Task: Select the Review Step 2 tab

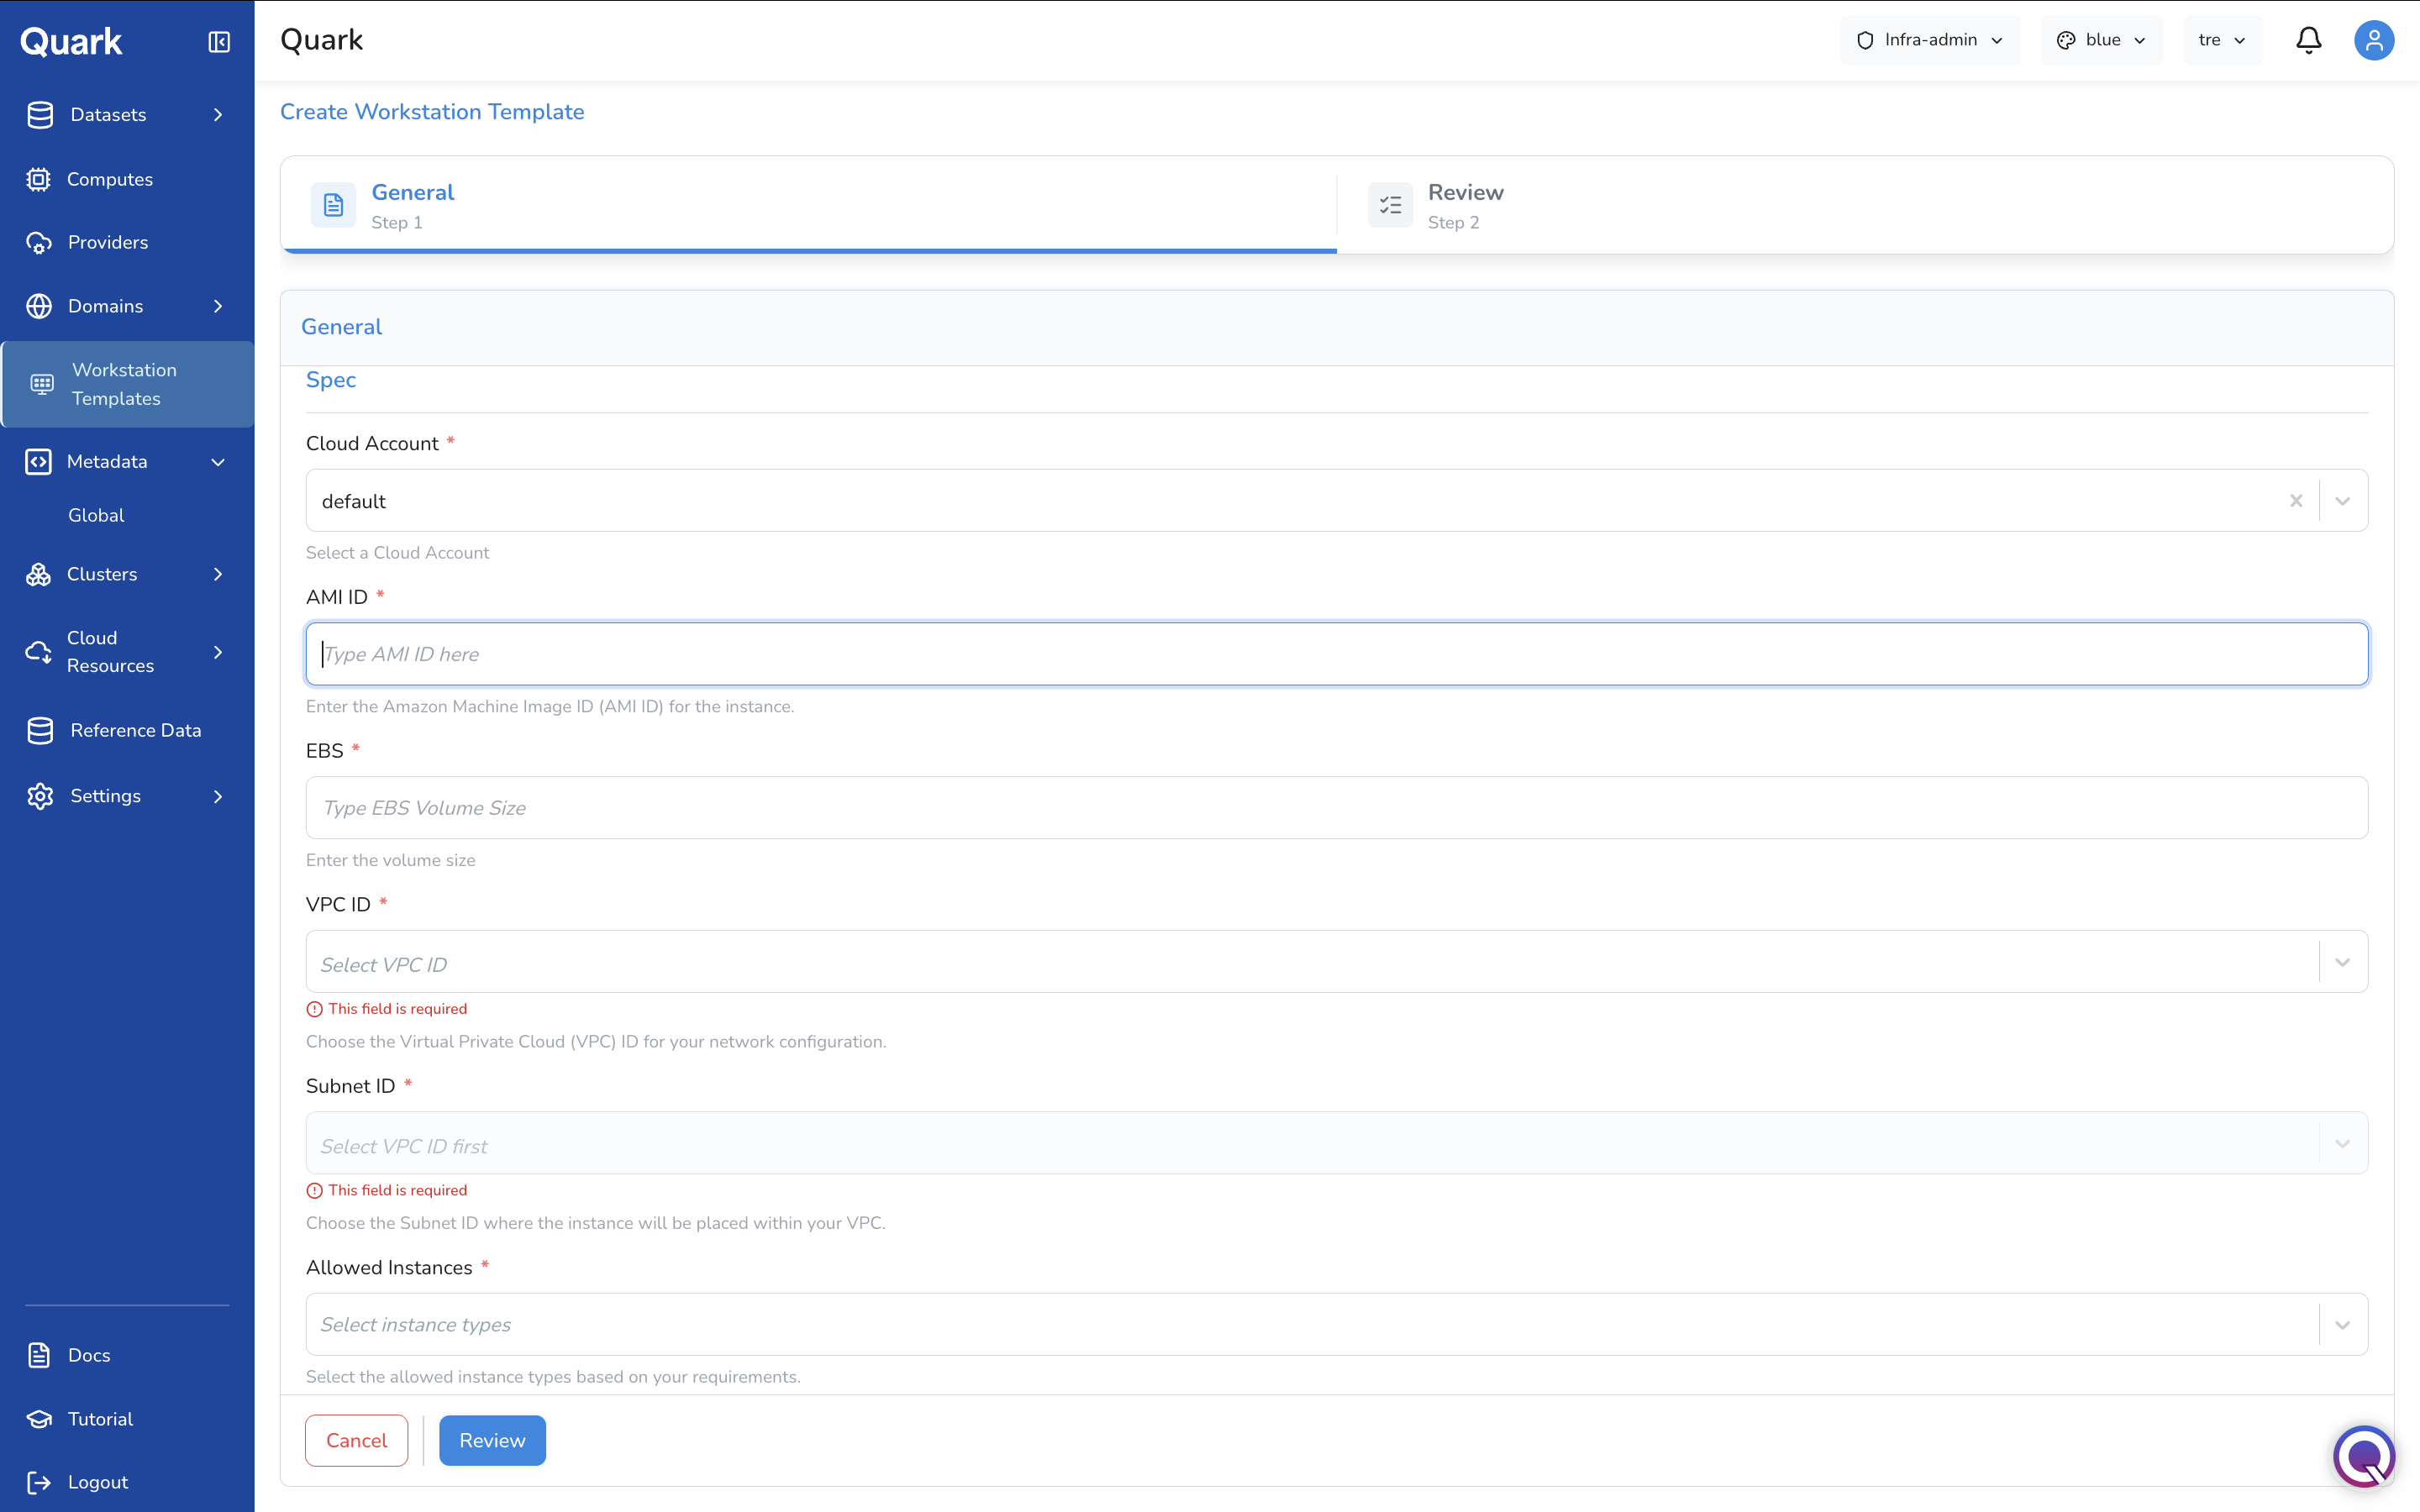Action: 1865,205
